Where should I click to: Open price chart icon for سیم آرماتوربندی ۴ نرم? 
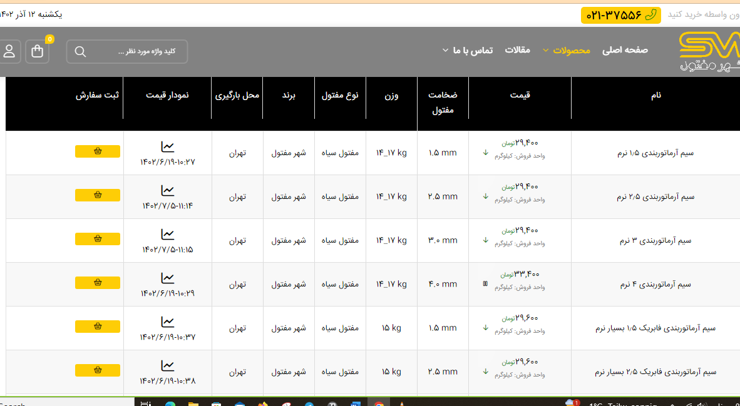[x=167, y=278]
